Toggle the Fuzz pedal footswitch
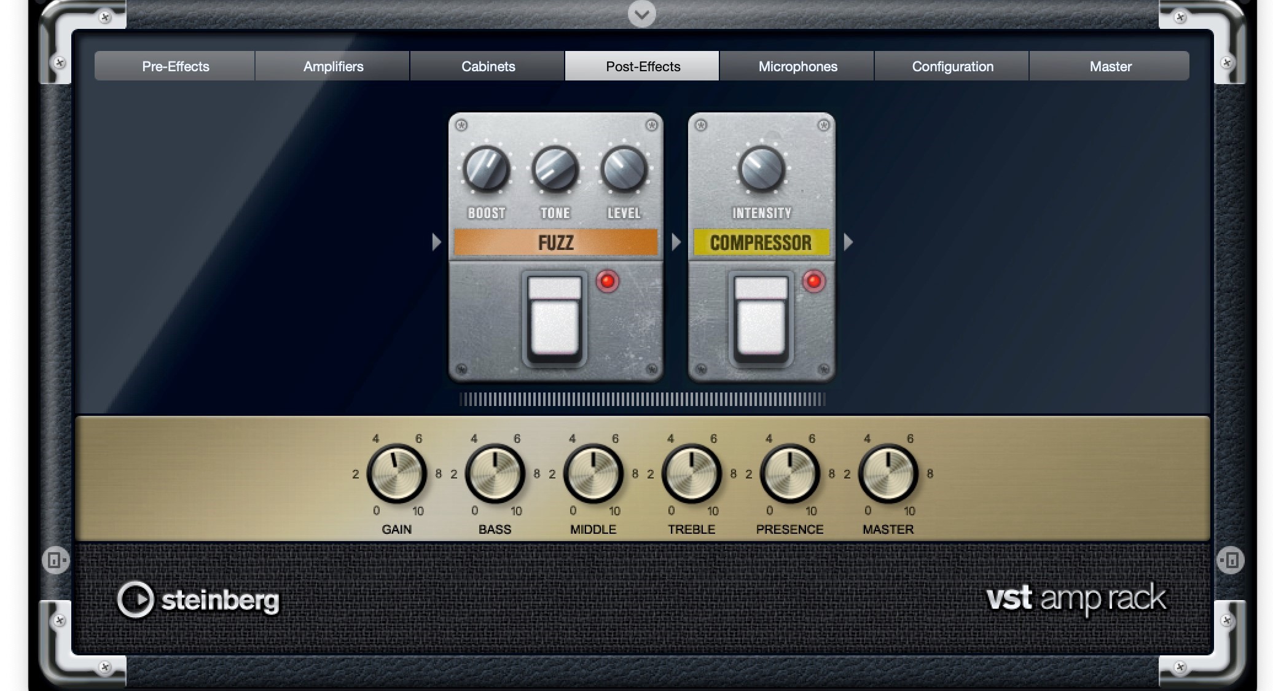 pyautogui.click(x=555, y=317)
